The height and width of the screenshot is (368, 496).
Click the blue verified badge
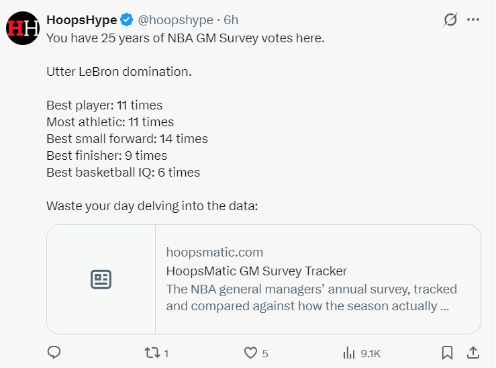pyautogui.click(x=127, y=19)
